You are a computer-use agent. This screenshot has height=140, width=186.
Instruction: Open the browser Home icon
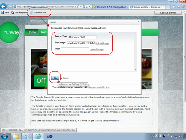click(174, 7)
